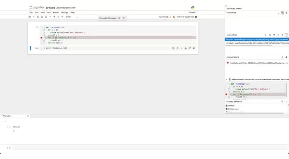
Task: Collapse the Callstack section
Action: tap(226, 35)
